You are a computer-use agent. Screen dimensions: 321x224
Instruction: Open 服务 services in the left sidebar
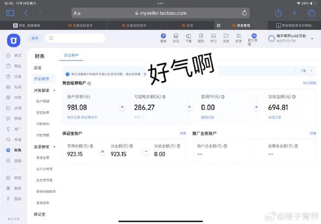14,188
